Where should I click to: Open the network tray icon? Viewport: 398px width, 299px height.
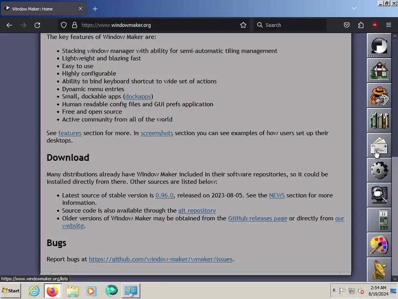coord(351,290)
